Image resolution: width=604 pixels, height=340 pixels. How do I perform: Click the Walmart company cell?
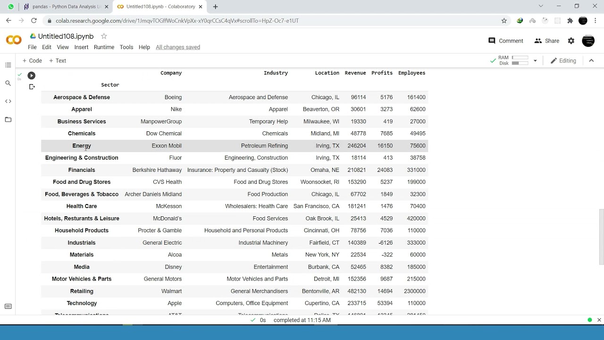coord(171,291)
